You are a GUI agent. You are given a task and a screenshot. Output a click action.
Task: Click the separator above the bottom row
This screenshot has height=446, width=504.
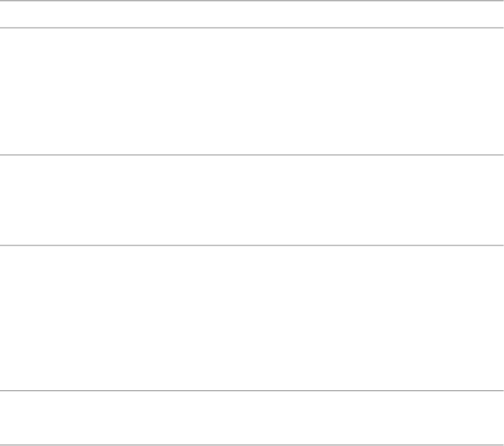pos(251,391)
